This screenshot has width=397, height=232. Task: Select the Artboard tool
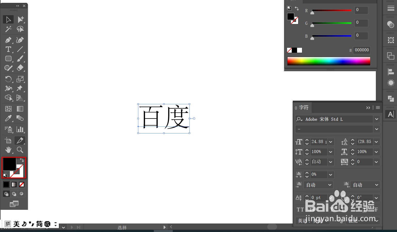(8, 140)
